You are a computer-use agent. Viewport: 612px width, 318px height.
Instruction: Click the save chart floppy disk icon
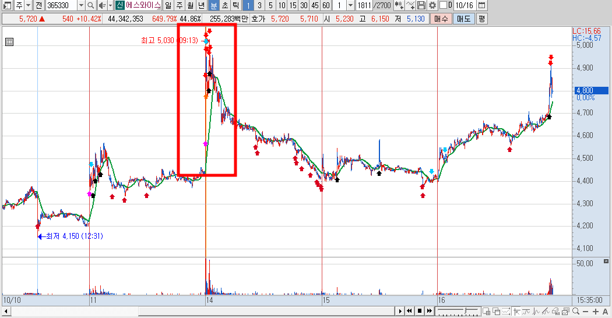point(421,5)
